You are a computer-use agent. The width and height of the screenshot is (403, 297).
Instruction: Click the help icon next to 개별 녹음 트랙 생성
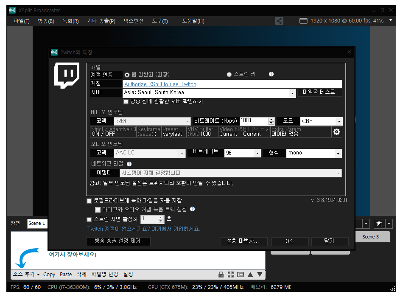192,209
